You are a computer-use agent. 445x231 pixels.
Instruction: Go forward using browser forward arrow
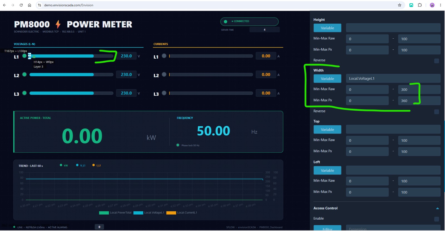[13, 5]
